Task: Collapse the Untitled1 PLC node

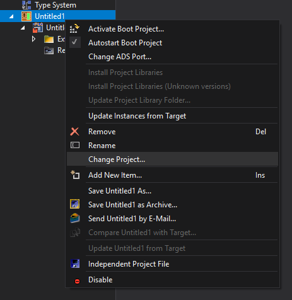Action: [x=11, y=16]
